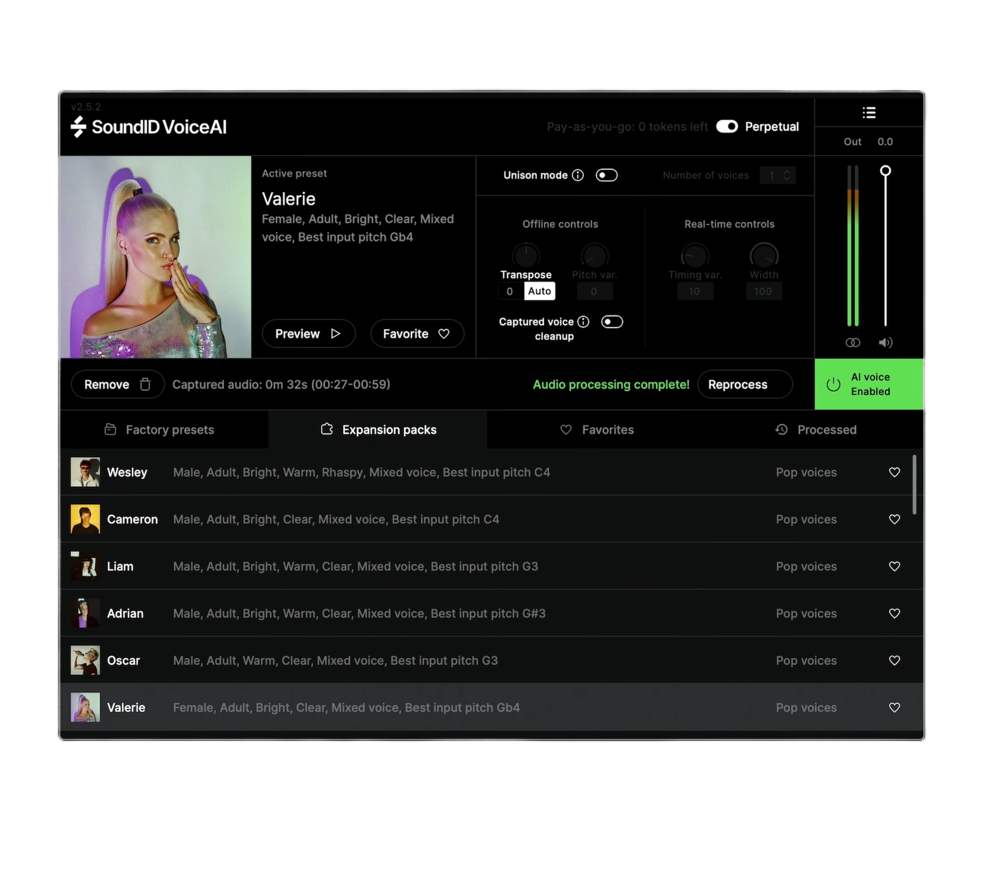Toggle the Captured voice cleanup switch
This screenshot has width=1005, height=878.
click(612, 321)
